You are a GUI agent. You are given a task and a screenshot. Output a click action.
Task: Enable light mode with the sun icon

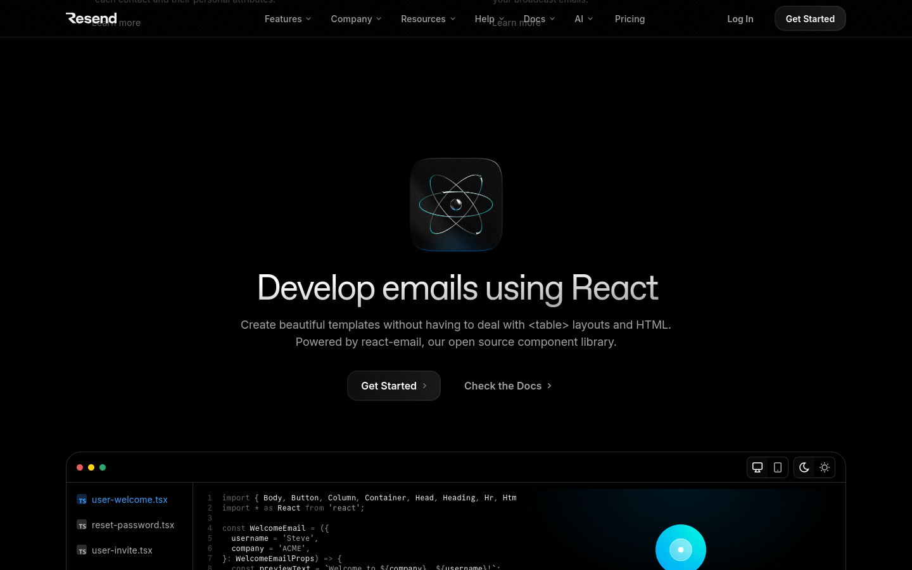[825, 467]
